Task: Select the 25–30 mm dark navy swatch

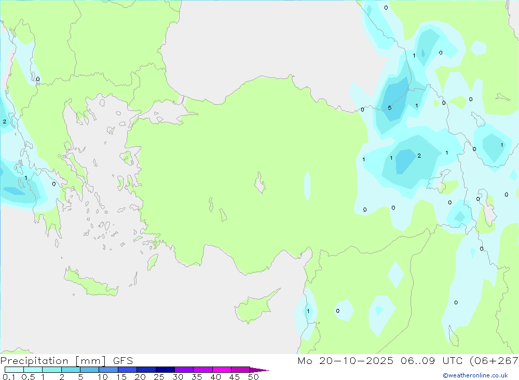Action: [x=165, y=370]
